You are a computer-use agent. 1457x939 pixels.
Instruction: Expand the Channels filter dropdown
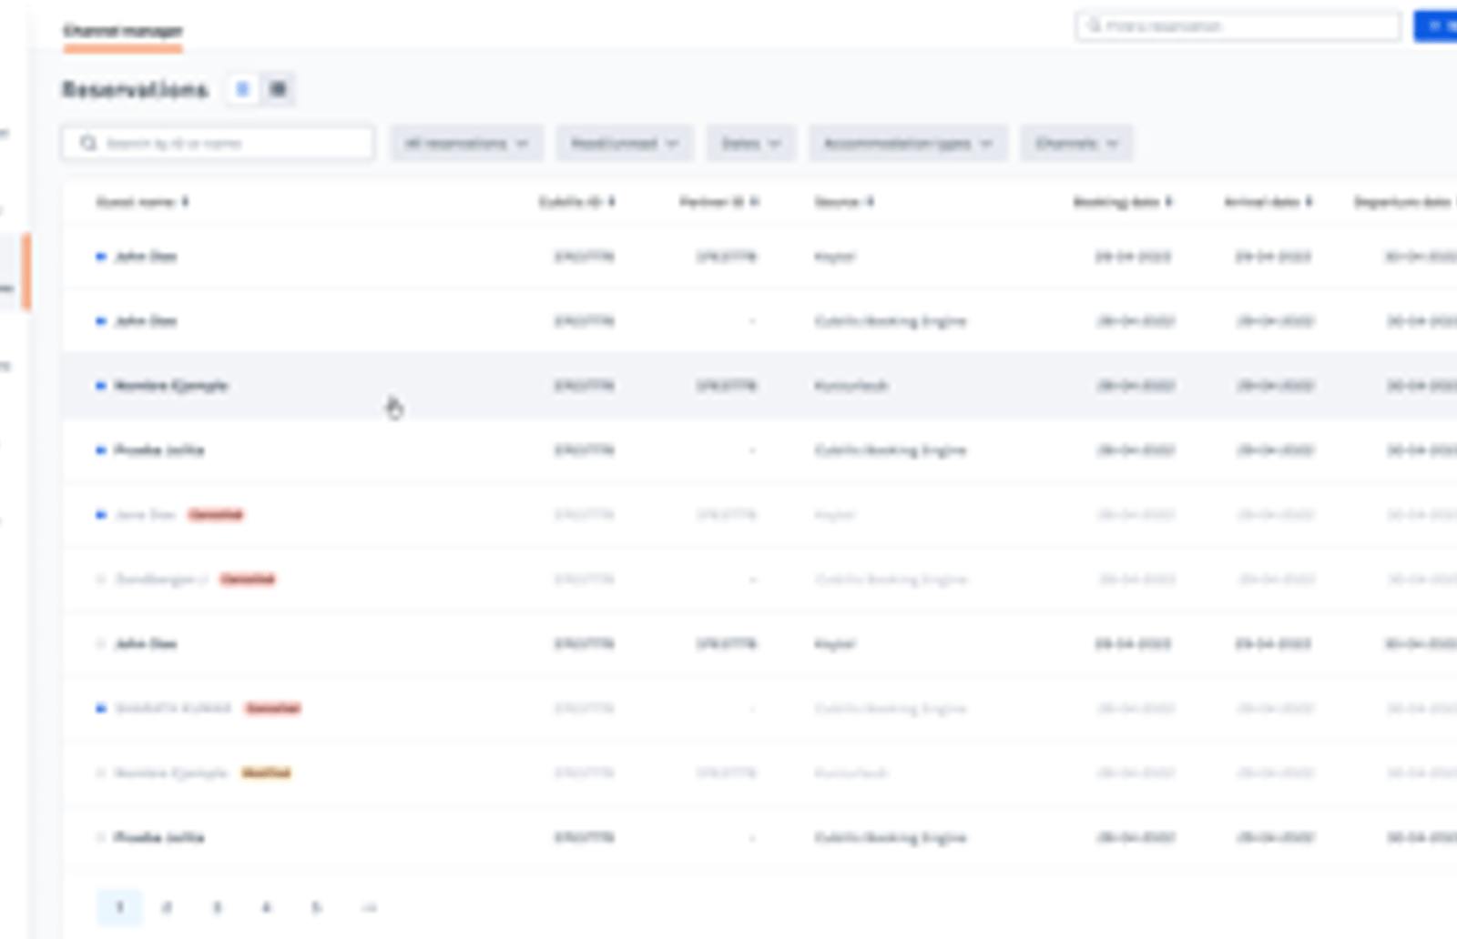point(1076,144)
